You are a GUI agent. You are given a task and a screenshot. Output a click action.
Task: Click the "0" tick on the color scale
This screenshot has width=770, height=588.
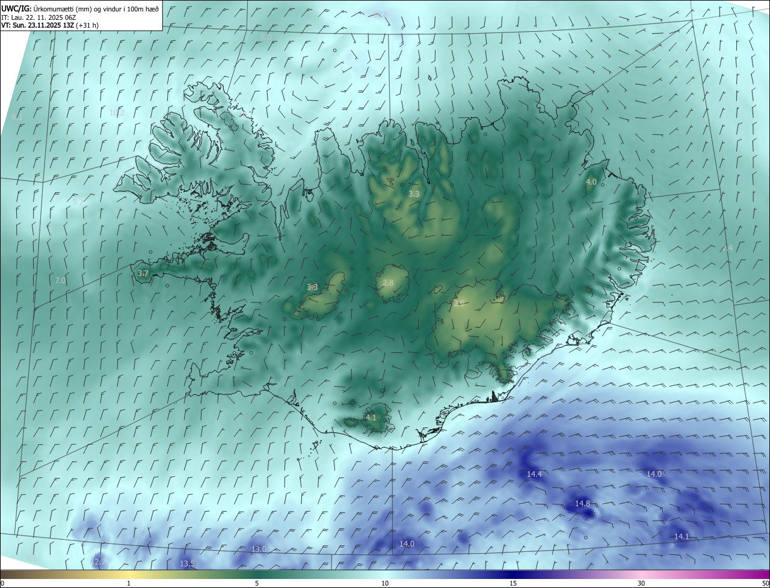(x=2, y=583)
